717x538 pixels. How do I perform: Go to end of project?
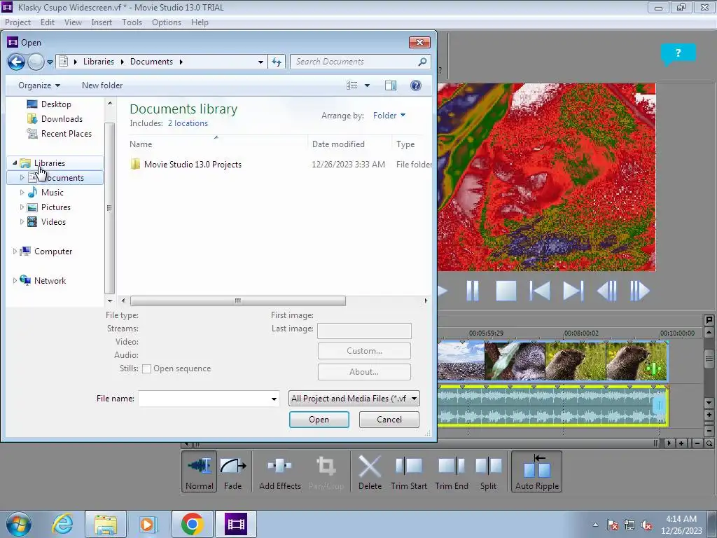tap(573, 291)
